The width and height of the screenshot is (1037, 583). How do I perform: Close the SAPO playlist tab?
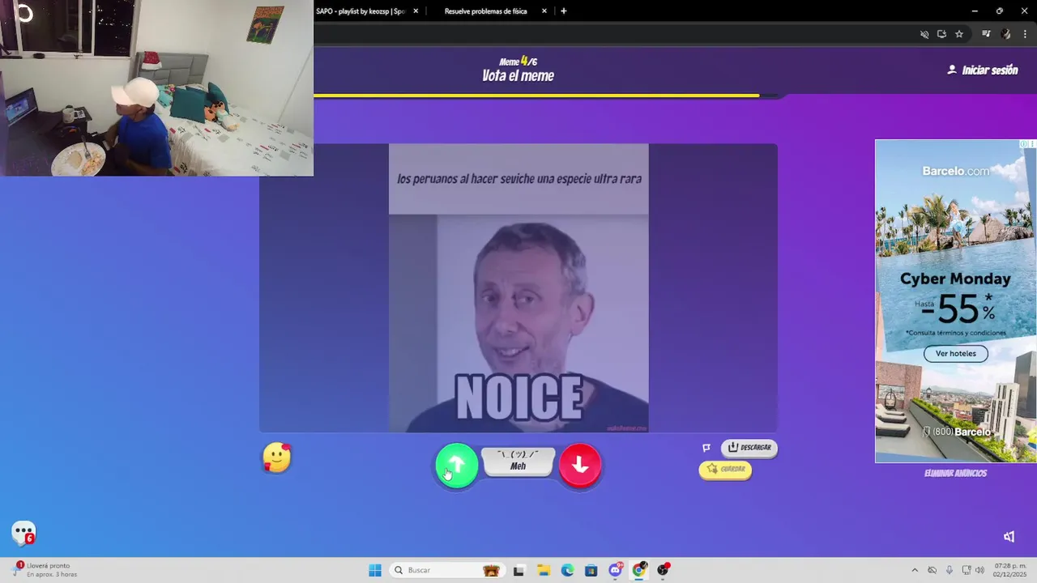point(416,11)
